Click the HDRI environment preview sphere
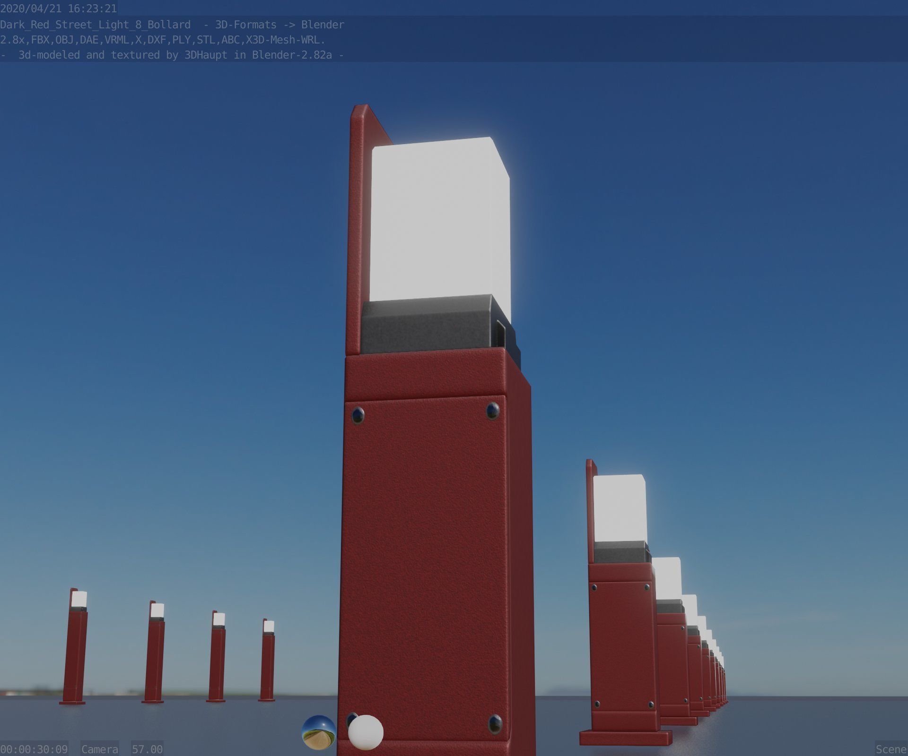908x756 pixels. tap(319, 732)
